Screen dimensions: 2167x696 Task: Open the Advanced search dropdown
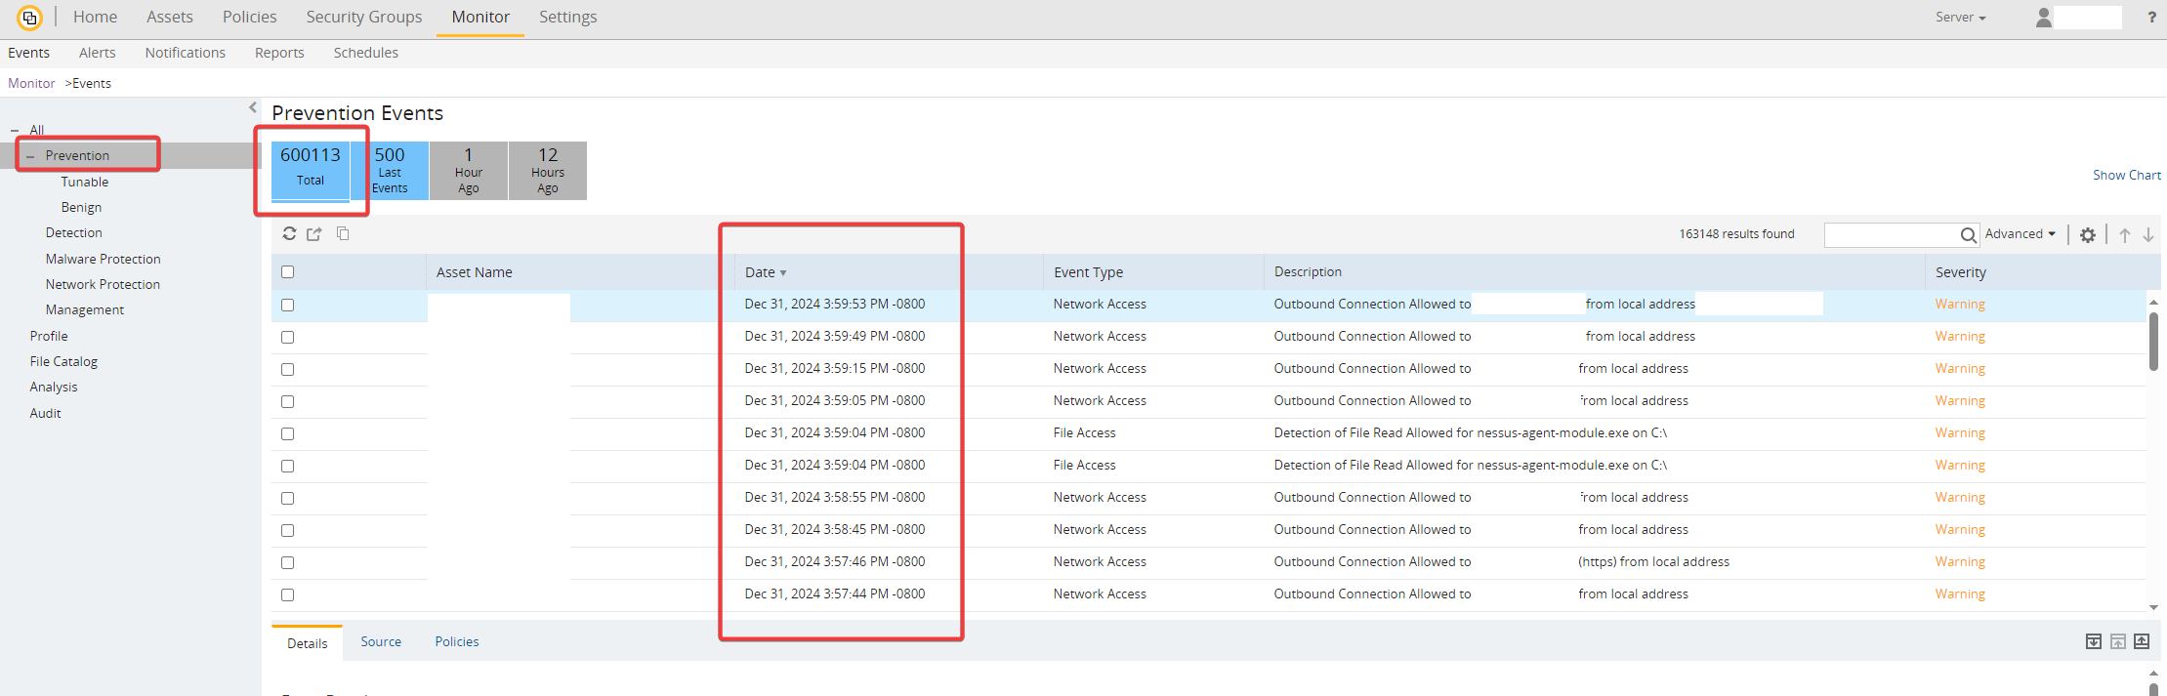pos(2020,234)
